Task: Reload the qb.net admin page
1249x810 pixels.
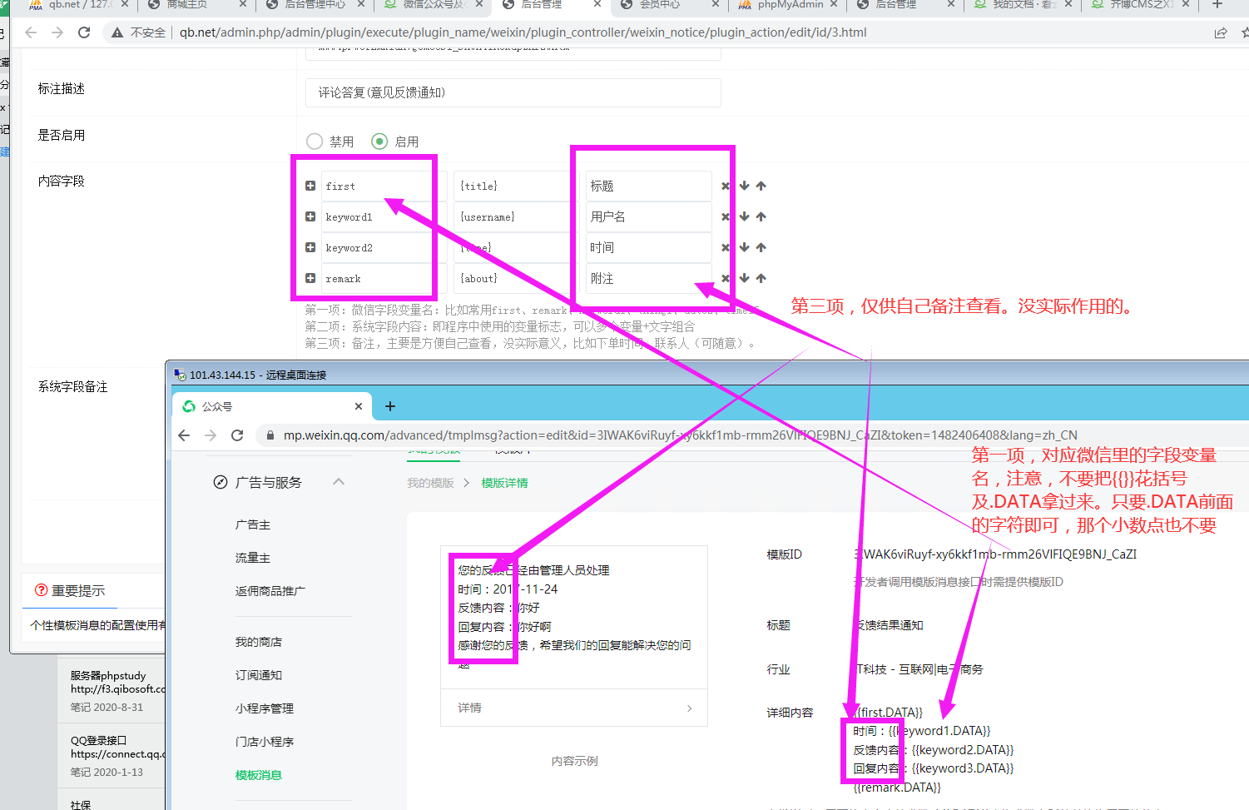Action: pos(84,32)
